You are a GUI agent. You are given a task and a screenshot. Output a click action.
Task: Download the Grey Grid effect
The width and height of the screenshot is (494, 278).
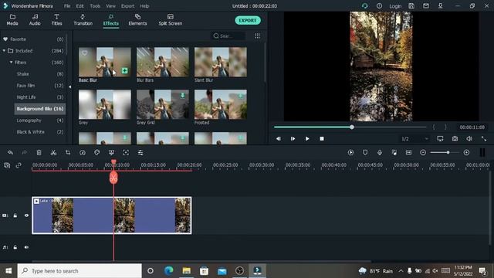coord(182,96)
